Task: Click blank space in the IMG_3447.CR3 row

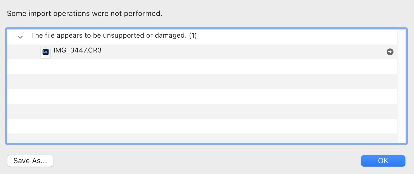Action: (x=228, y=52)
